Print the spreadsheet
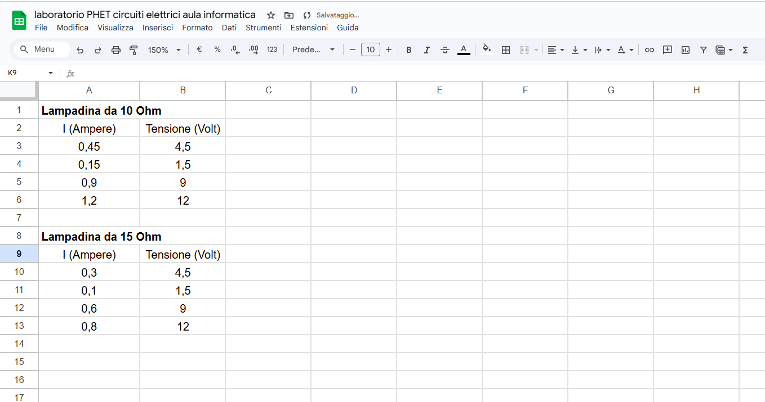 pos(116,50)
